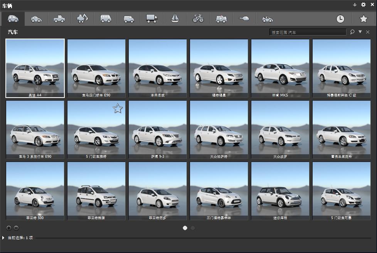Expand the 当前选择 selection panel
377x253 pixels.
click(x=4, y=238)
